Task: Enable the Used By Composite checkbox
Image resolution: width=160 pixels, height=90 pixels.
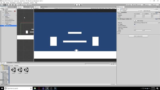Action: [x=135, y=27]
